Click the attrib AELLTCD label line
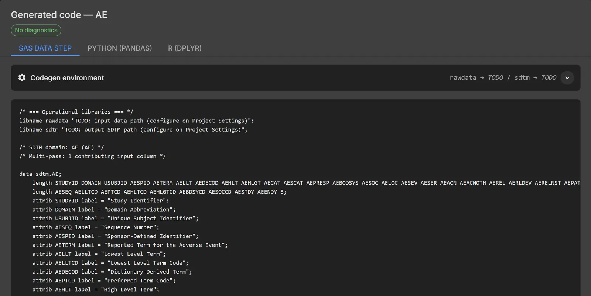Screen dimensions: 591x296 [110, 262]
